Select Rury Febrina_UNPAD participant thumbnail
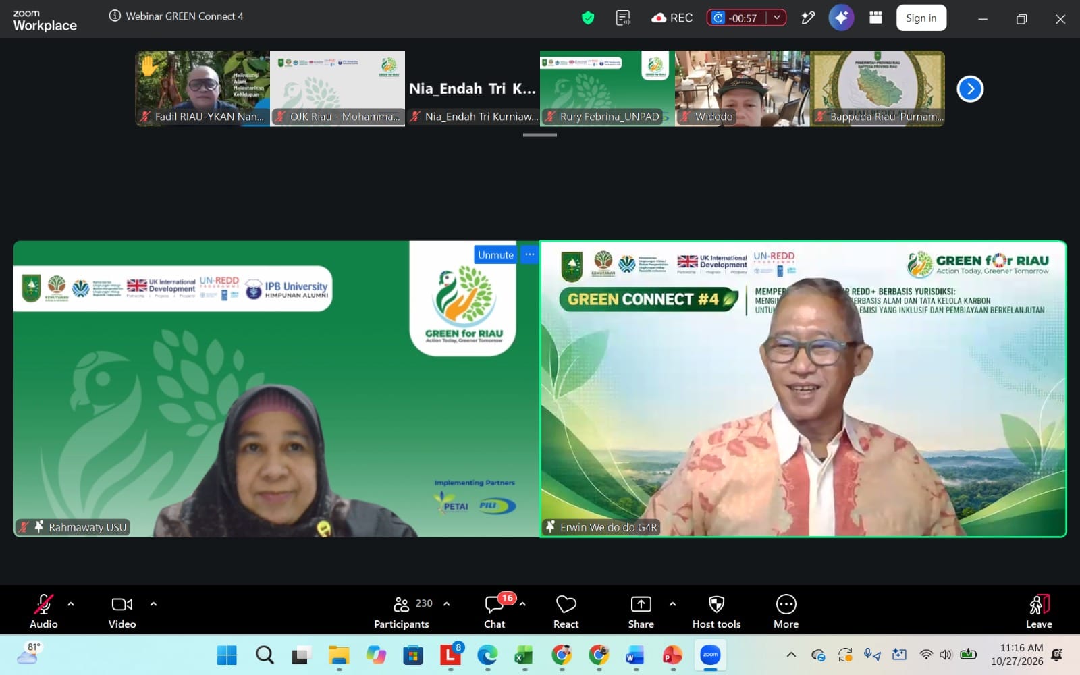Screen dimensions: 1080x675 (x=607, y=88)
